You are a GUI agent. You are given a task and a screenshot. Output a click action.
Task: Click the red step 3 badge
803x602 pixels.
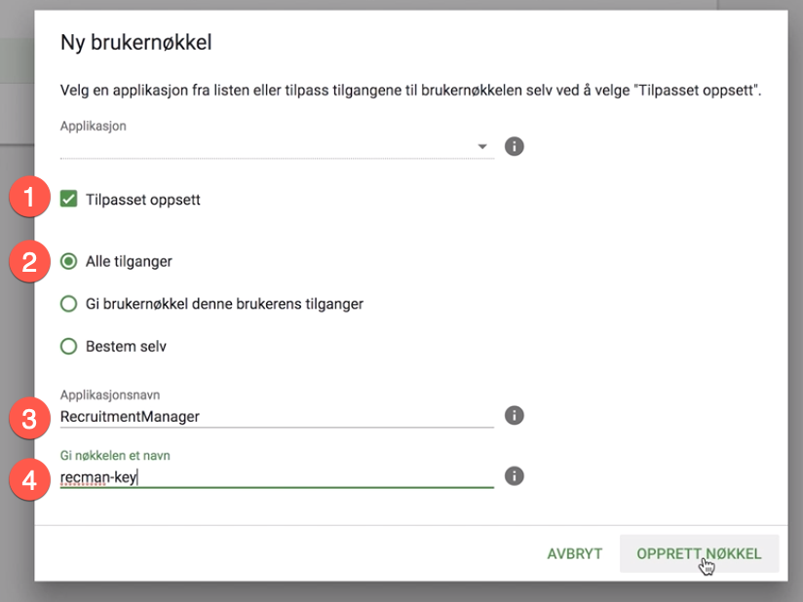[x=30, y=419]
